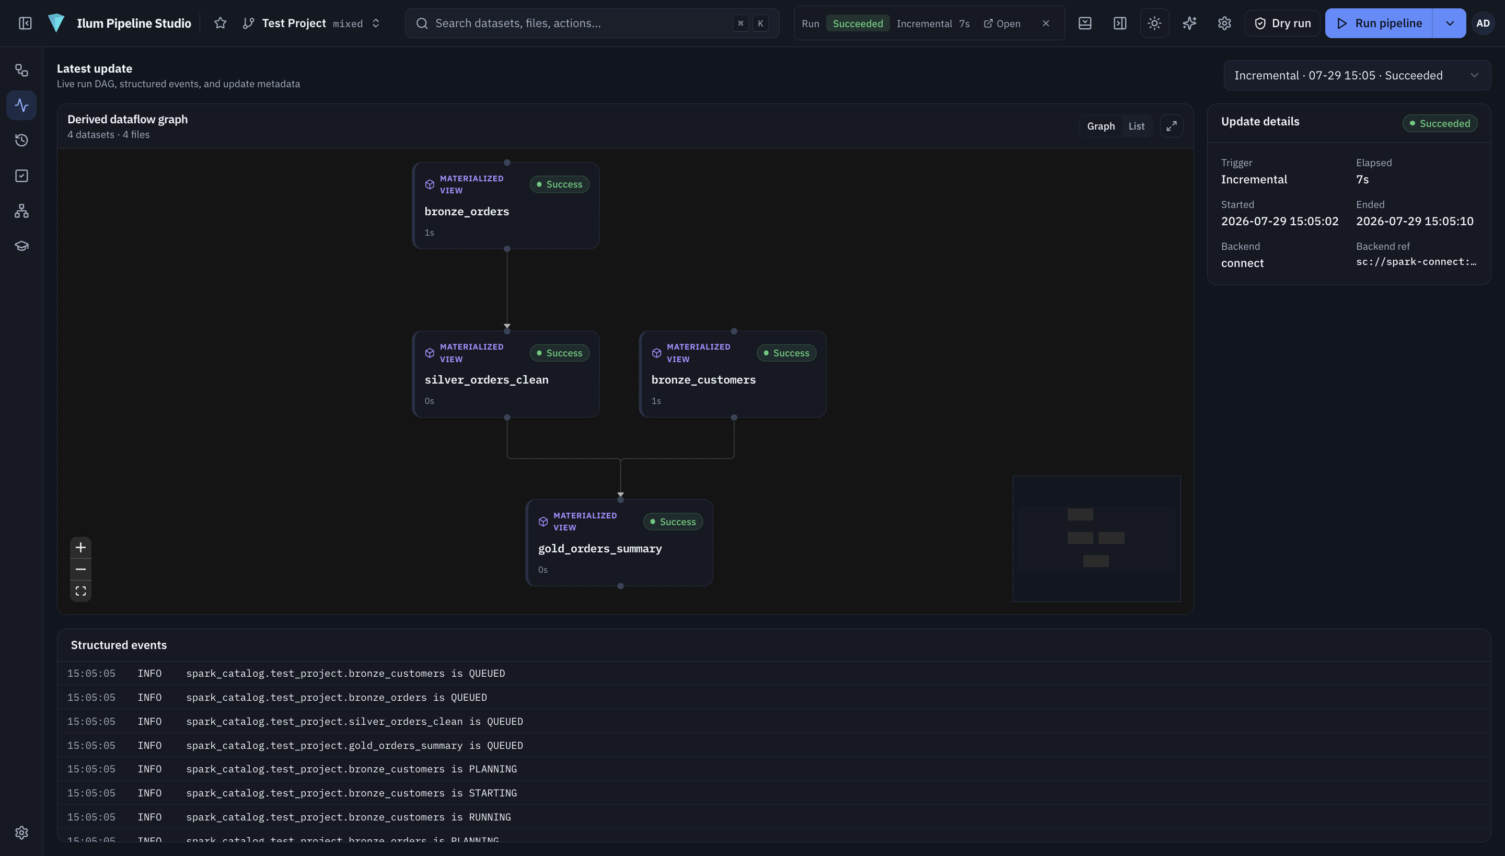Screen dimensions: 1505x856
Task: Click the Ilum Pipeline Studio logo
Action: pos(56,23)
